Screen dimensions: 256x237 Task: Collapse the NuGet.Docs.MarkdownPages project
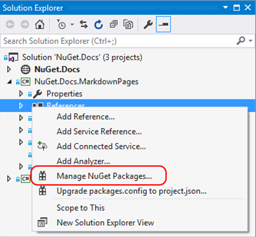click(9, 82)
